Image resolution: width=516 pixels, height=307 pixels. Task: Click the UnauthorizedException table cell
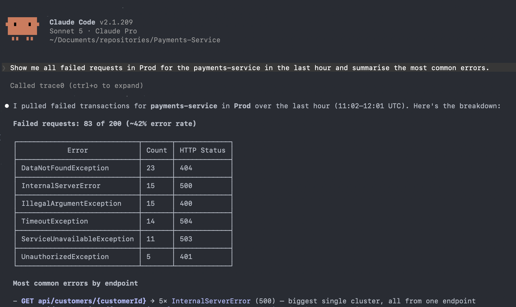[x=78, y=257]
